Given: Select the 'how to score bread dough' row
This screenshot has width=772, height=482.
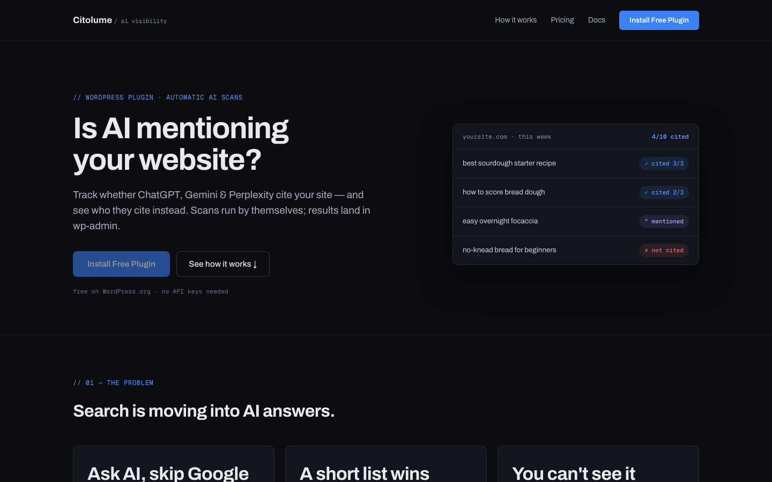Looking at the screenshot, I should 576,192.
